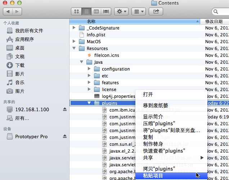The width and height of the screenshot is (229, 180).
Task: Open the arrange-by dropdown in toolbar
Action: click(139, 12)
